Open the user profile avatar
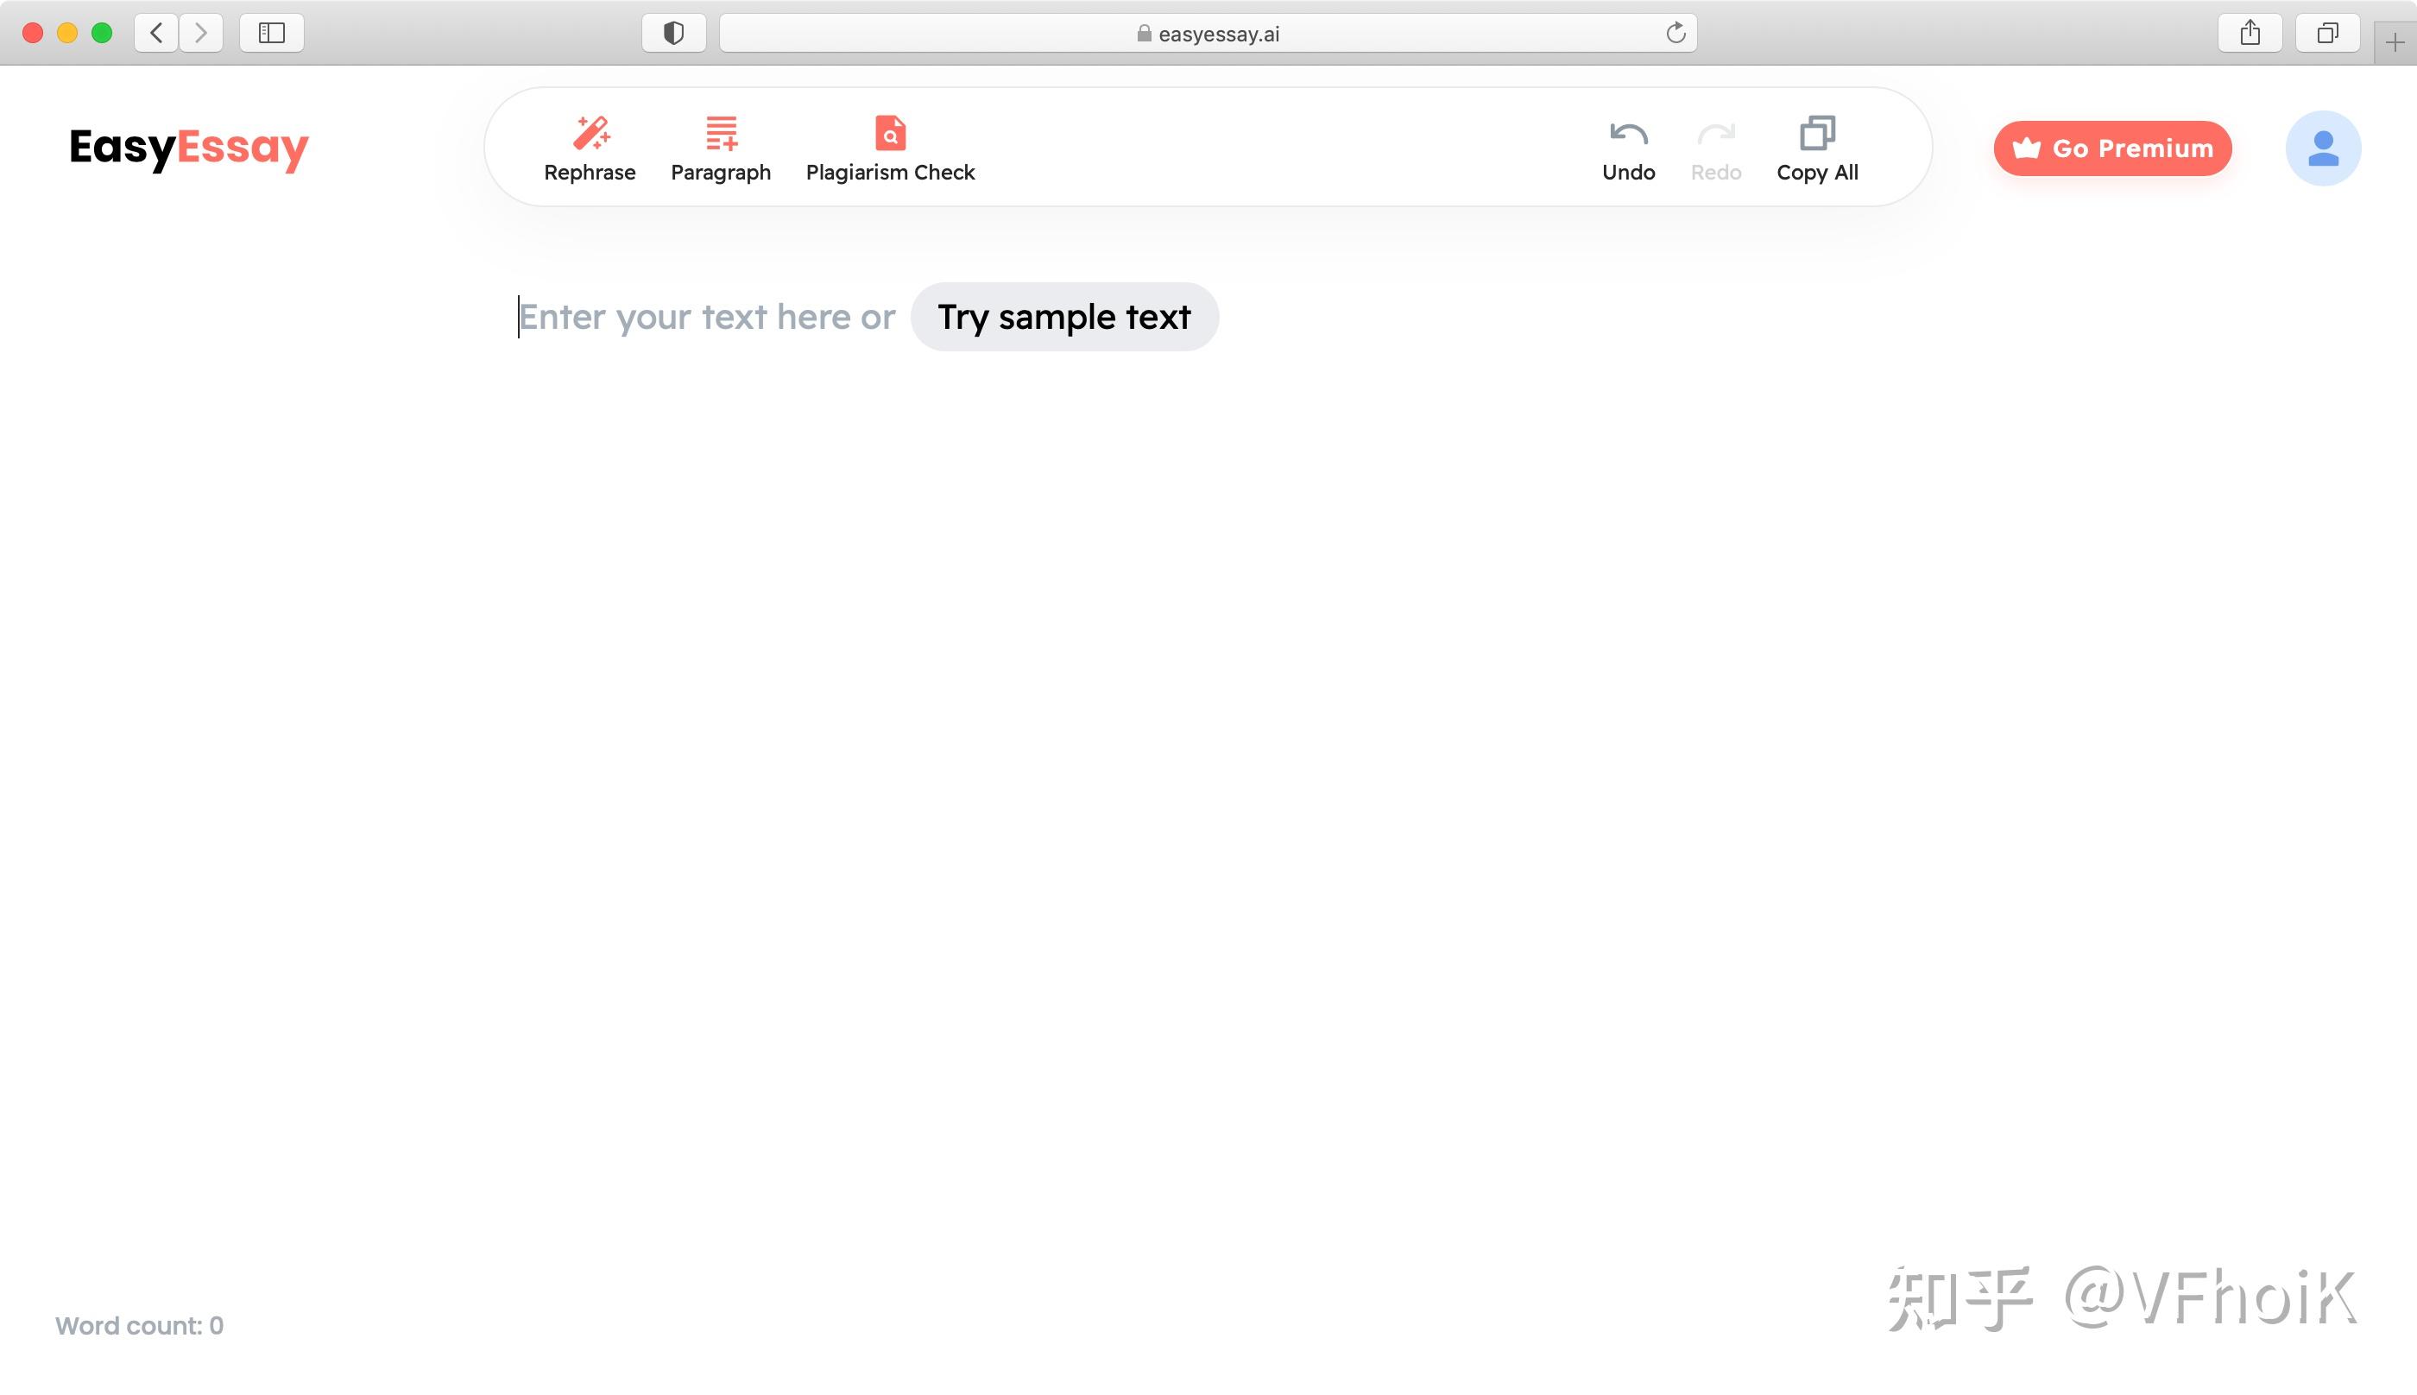 tap(2322, 148)
